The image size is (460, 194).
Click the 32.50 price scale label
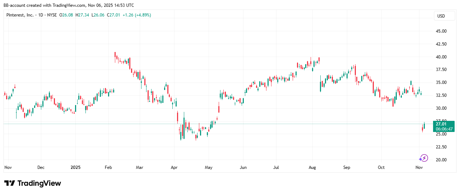(x=440, y=95)
